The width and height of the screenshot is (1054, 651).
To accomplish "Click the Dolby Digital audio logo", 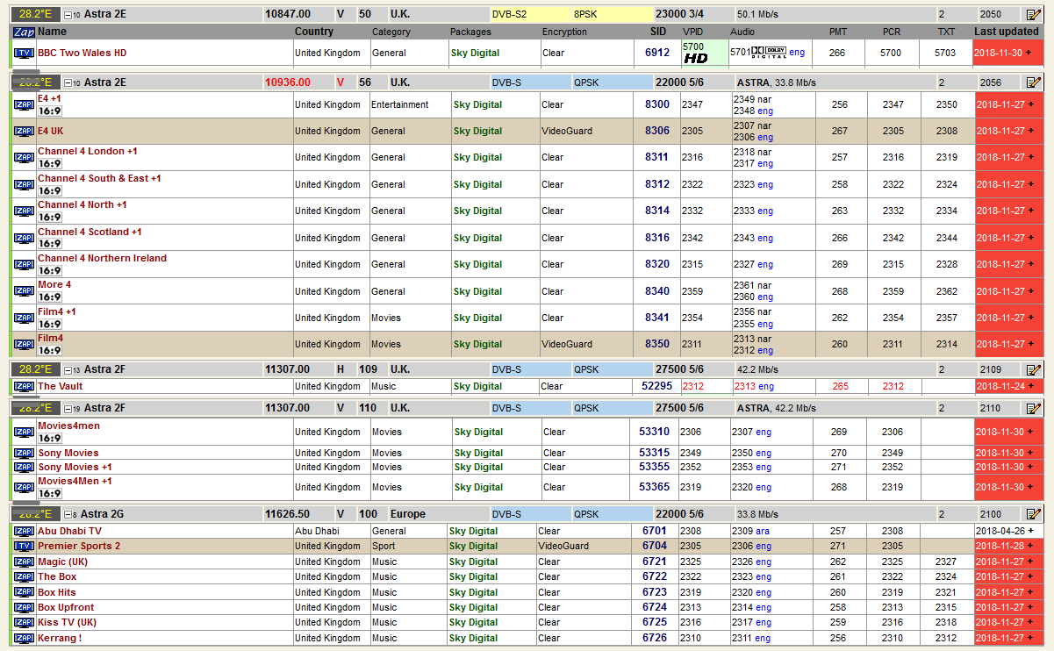I will 770,53.
